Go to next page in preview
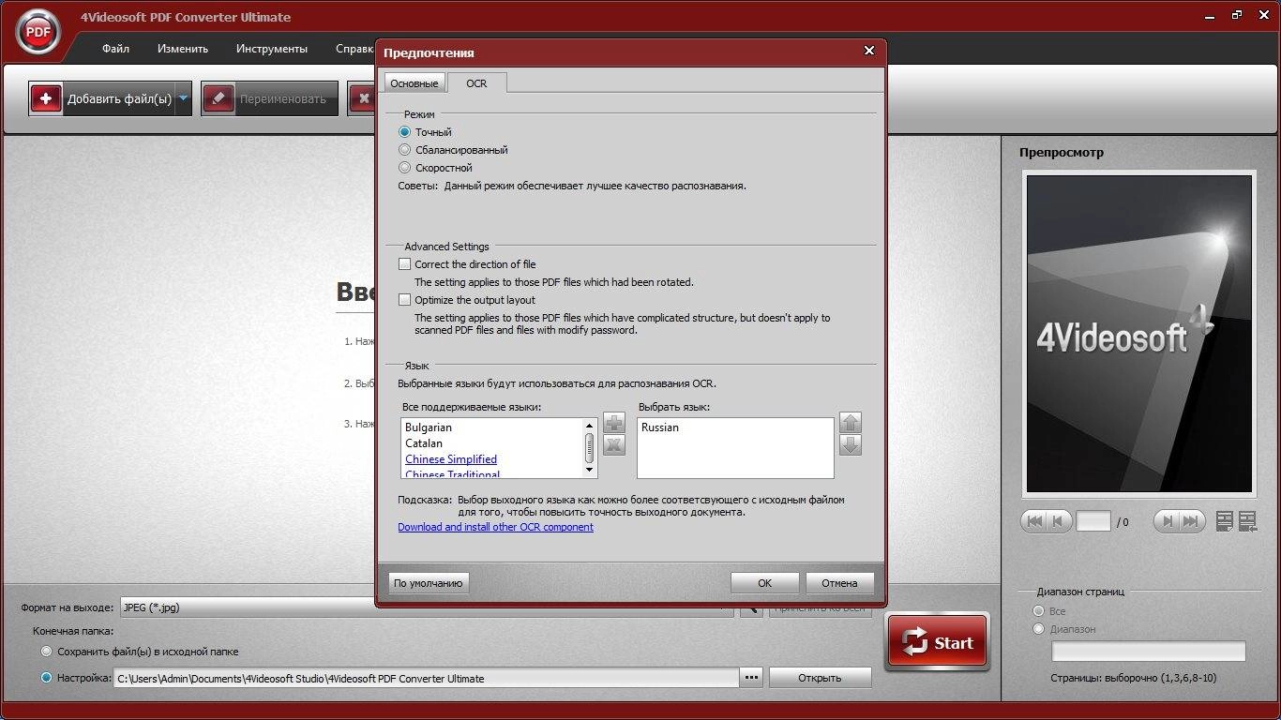The height and width of the screenshot is (720, 1281). click(1167, 521)
